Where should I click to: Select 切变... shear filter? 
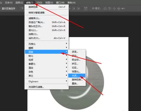coord(77,68)
